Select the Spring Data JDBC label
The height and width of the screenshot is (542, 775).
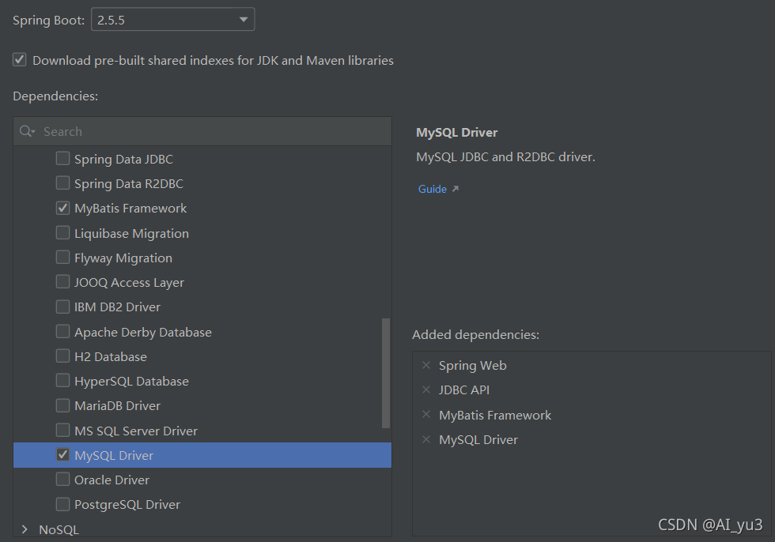click(123, 160)
